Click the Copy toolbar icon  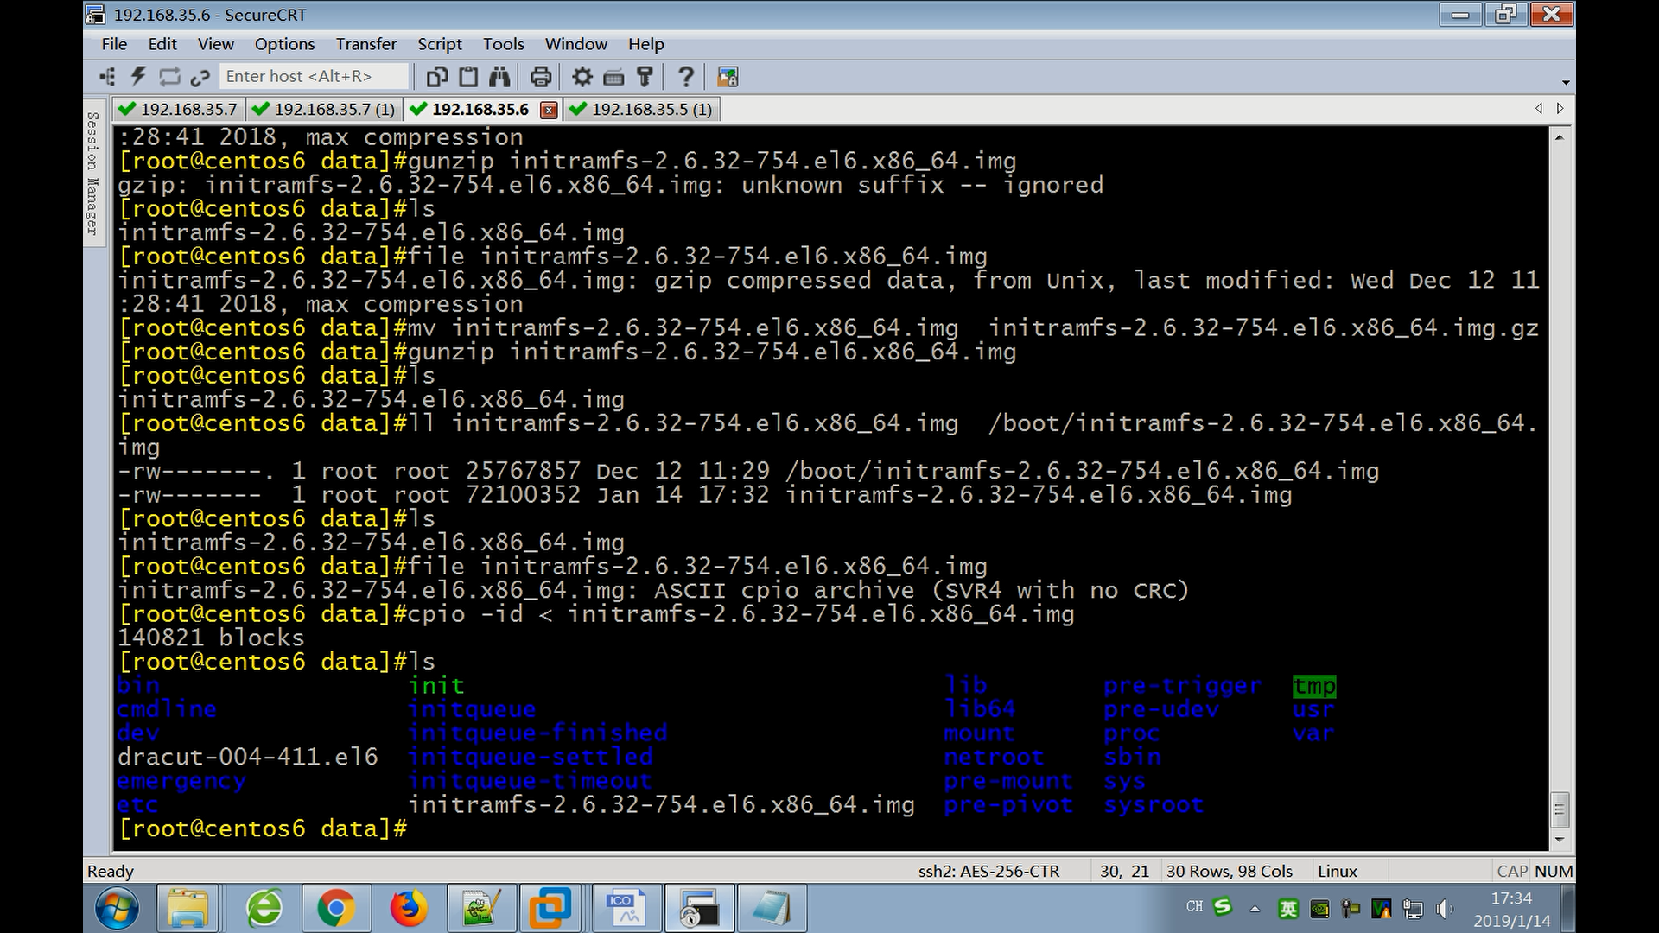click(437, 77)
